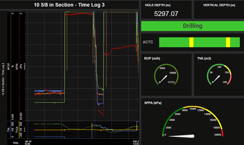This screenshot has width=244, height=145.
Task: Click the 200 tick label on TVA gauge
Action: click(225, 82)
